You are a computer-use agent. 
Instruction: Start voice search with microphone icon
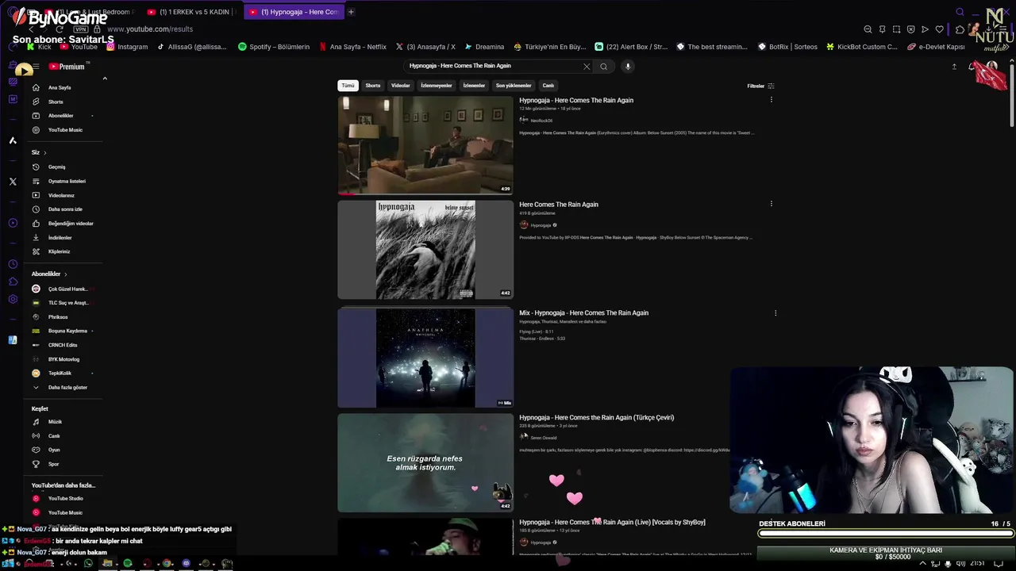click(627, 67)
